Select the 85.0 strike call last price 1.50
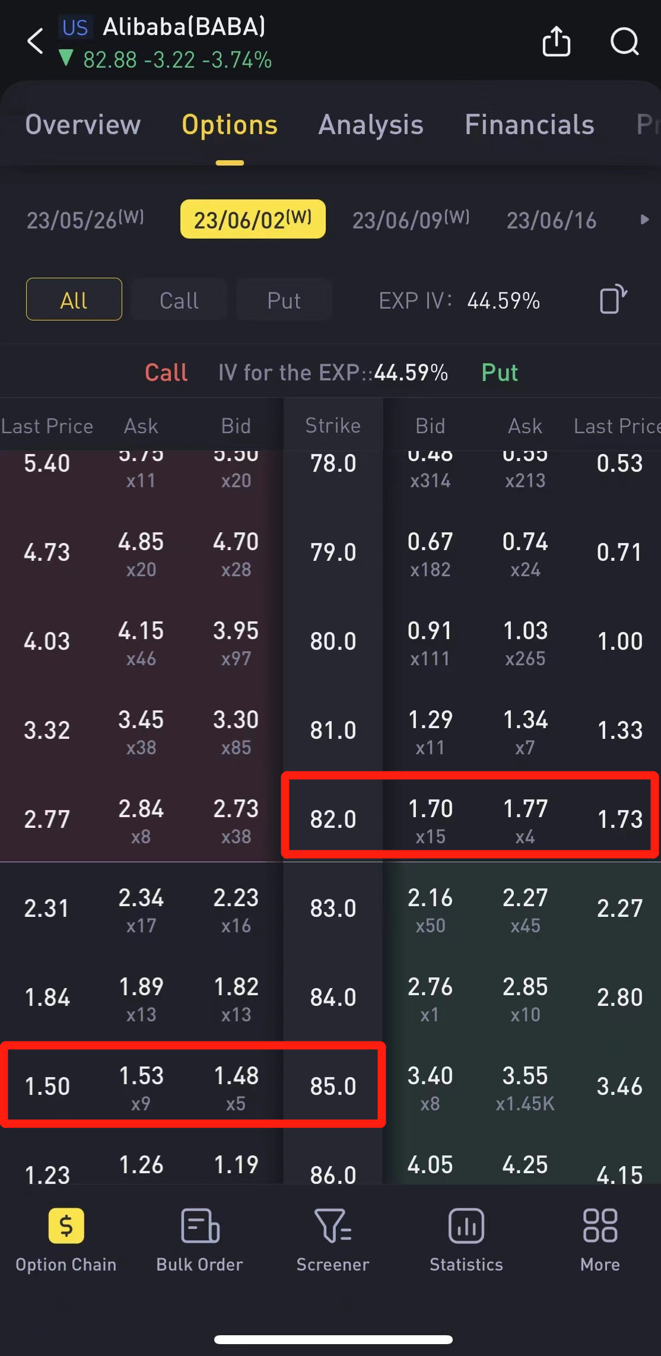661x1356 pixels. [47, 1086]
